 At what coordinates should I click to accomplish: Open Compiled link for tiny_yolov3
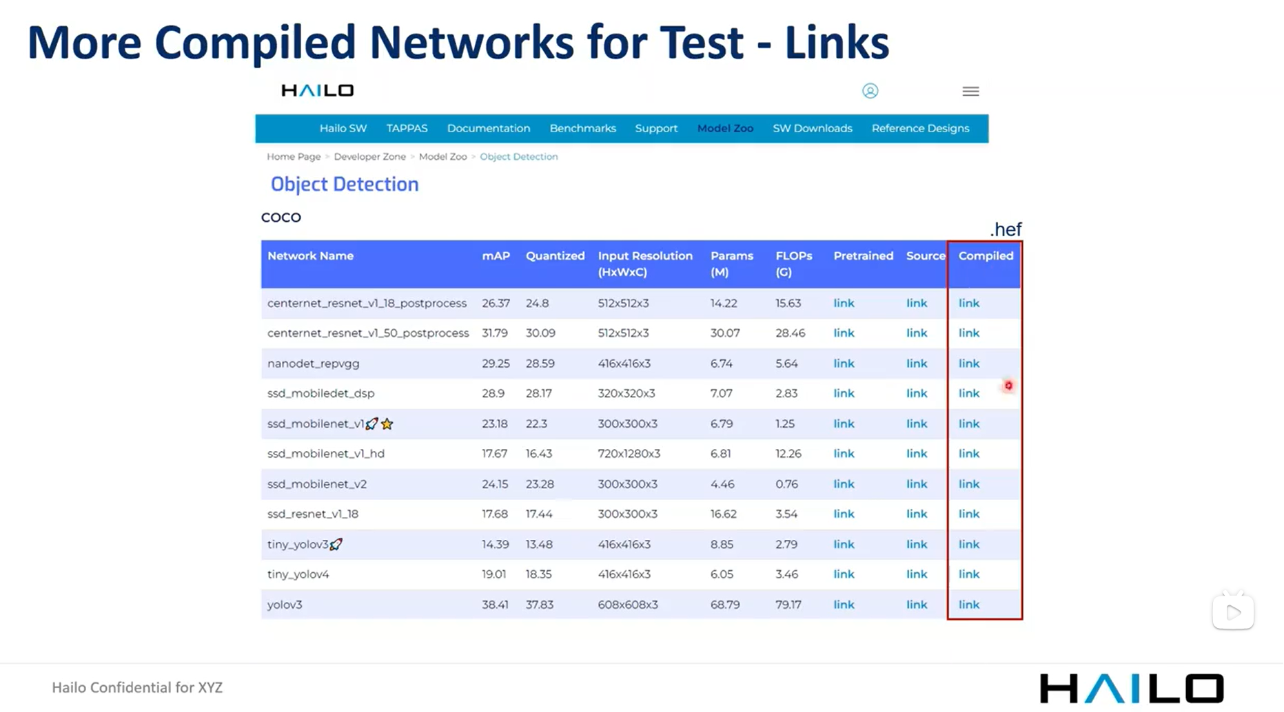coord(968,544)
